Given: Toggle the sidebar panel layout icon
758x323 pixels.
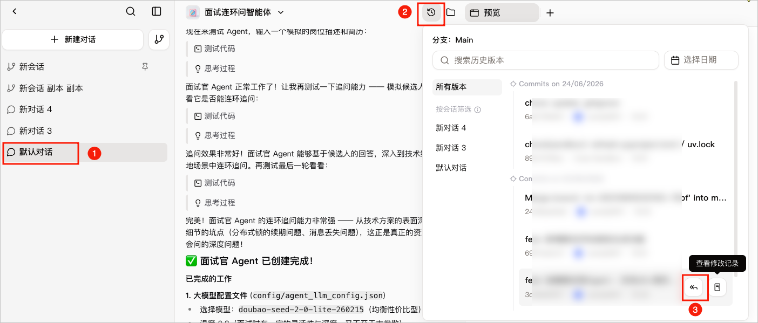Looking at the screenshot, I should [157, 11].
